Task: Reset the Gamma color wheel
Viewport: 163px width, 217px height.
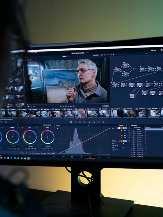Action: click(19, 128)
